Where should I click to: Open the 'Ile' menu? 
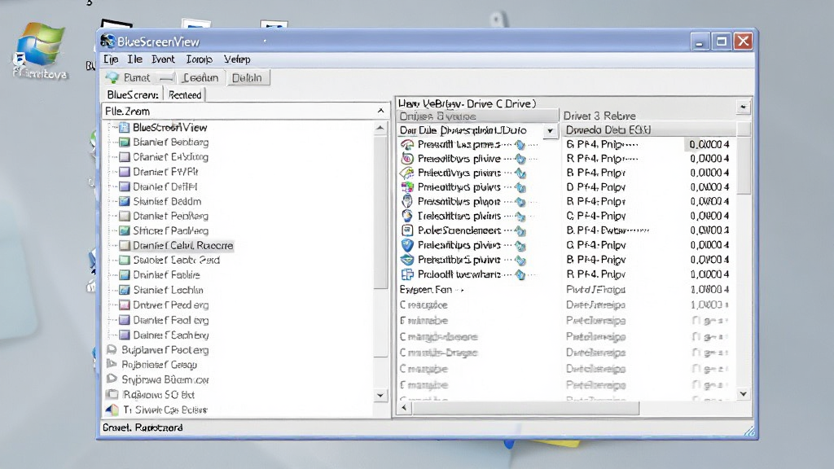click(x=134, y=59)
